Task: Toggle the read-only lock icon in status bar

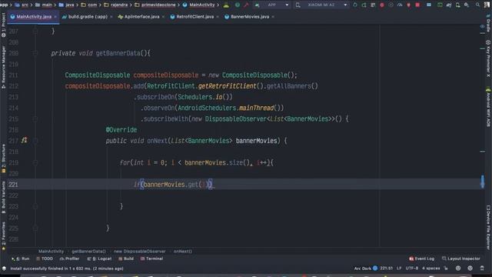Action: coord(446,269)
